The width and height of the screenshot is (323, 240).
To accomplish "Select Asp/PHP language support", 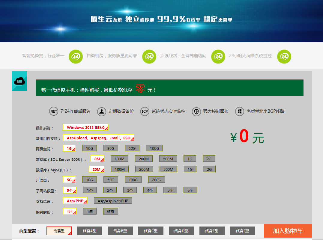I will click(x=75, y=201).
